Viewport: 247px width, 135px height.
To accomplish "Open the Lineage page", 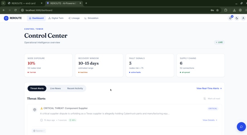I will coord(74,18).
